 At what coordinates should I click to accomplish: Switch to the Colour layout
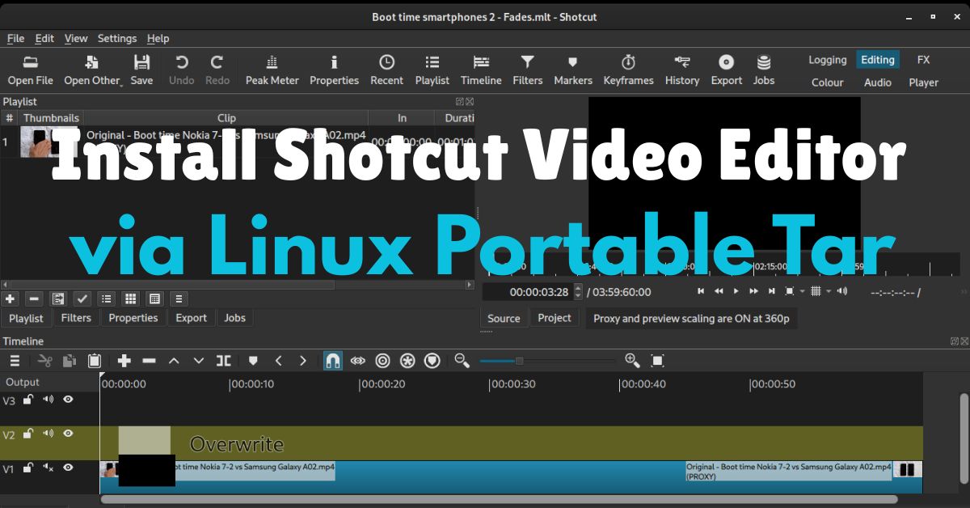pos(828,82)
